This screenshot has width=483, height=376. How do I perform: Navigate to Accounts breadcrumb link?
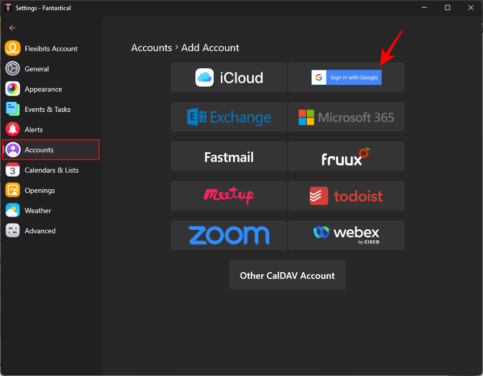151,48
